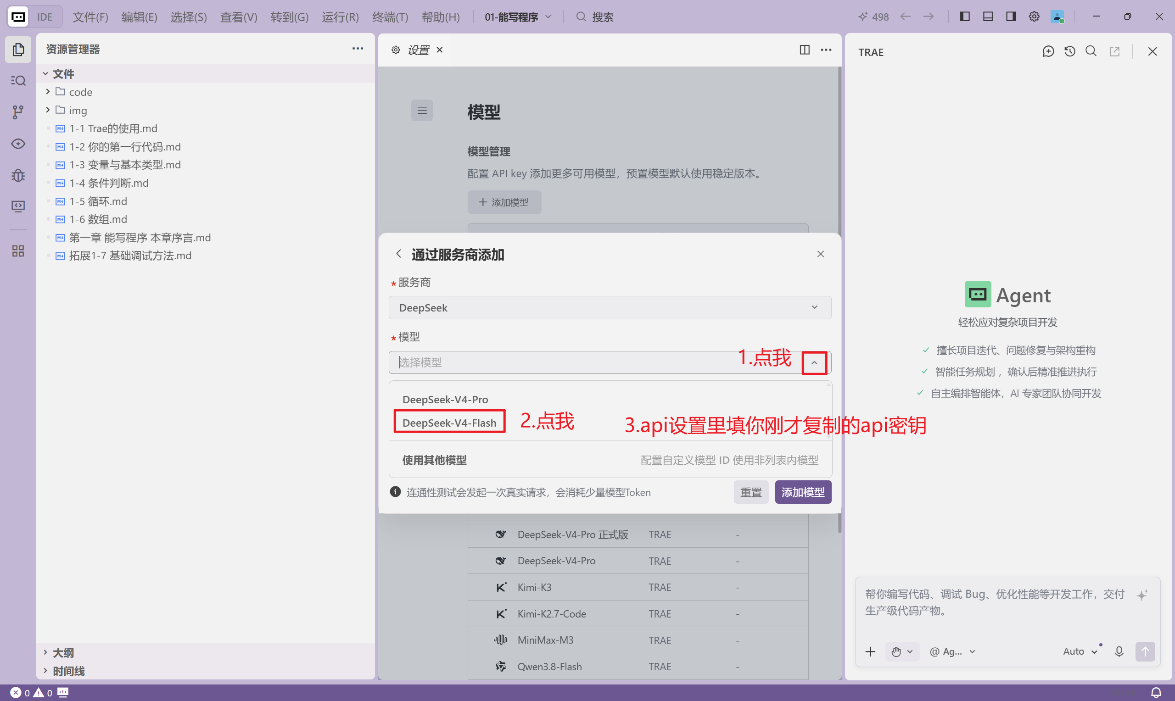
Task: Go forward with the right arrow
Action: (929, 17)
